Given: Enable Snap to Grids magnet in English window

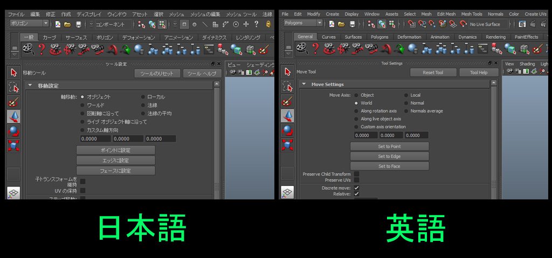Looking at the screenshot, I should click(x=412, y=24).
